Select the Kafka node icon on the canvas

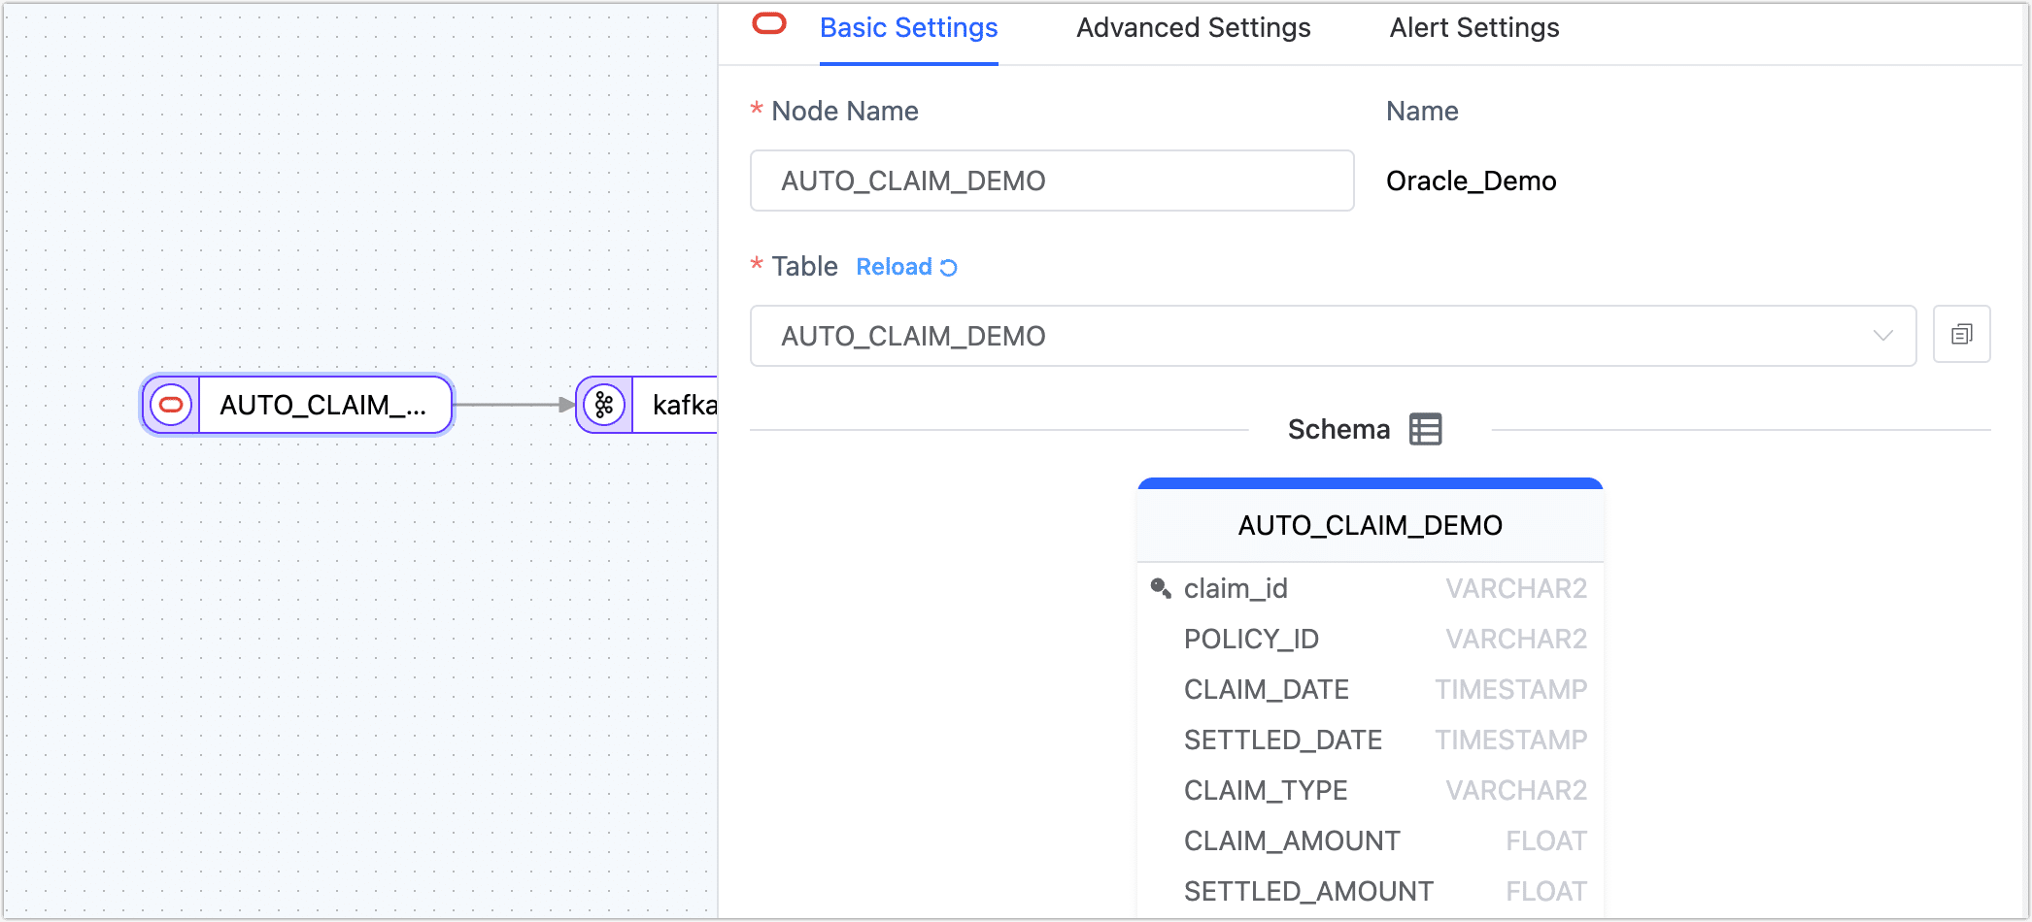click(605, 405)
